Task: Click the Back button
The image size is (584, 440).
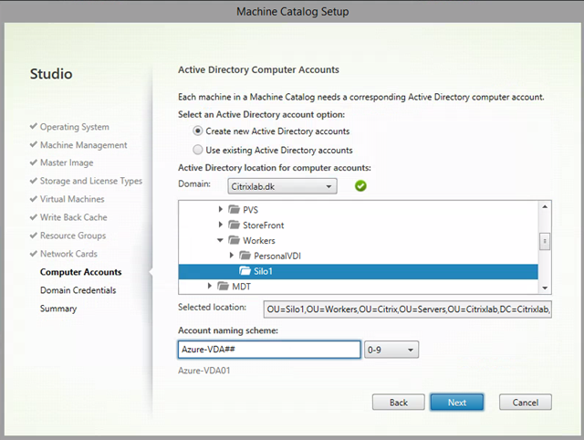Action: tap(398, 403)
